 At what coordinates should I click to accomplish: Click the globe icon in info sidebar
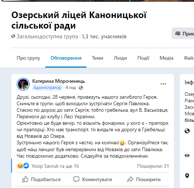click(x=187, y=131)
